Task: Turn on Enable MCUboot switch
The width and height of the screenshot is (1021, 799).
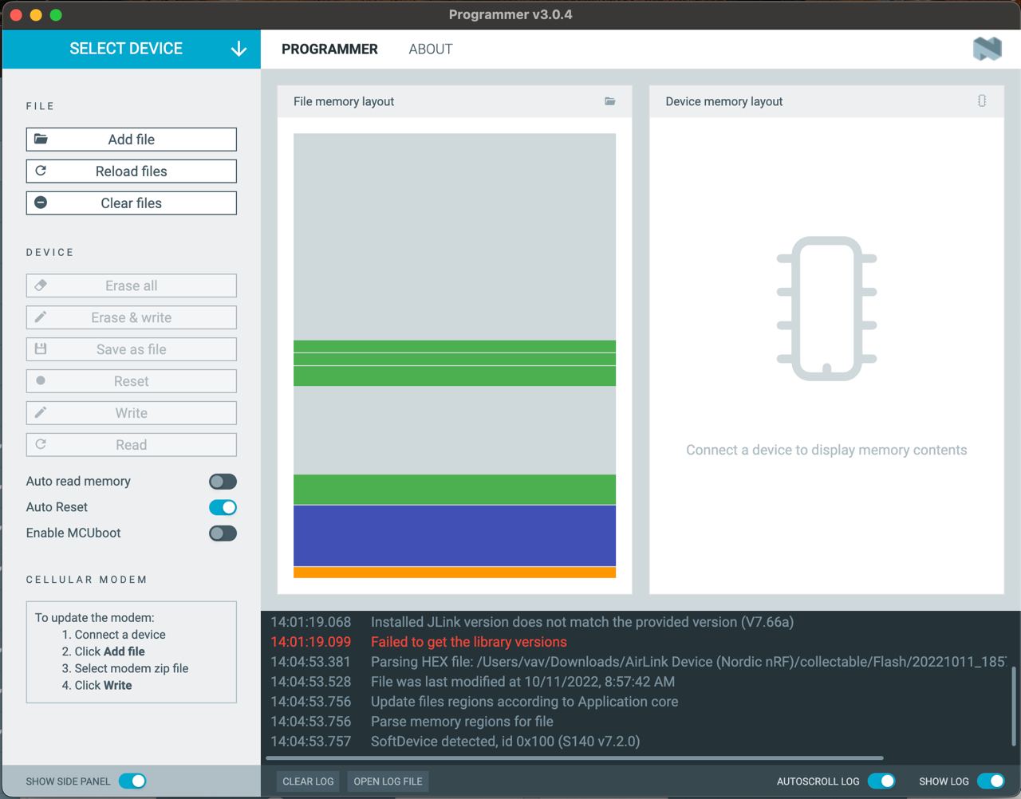Action: [x=223, y=533]
